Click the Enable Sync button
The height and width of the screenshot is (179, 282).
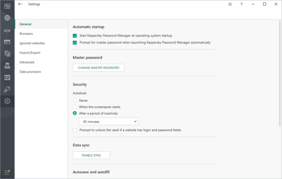[x=91, y=155]
